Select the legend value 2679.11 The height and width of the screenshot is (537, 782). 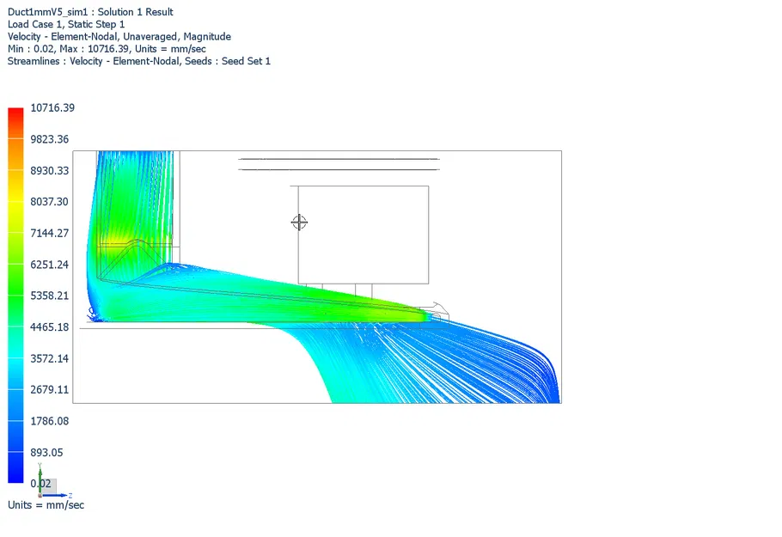49,389
